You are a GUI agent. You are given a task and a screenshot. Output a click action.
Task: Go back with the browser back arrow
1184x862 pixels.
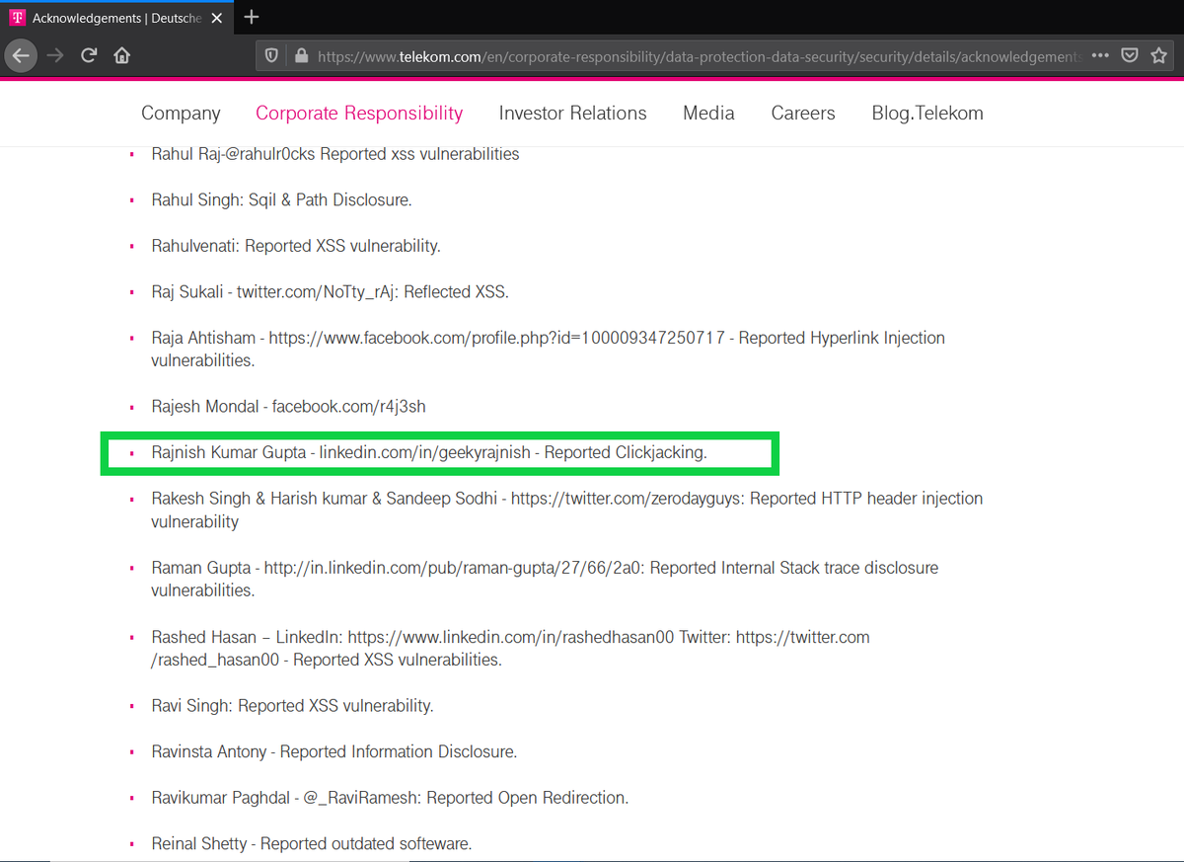click(21, 55)
